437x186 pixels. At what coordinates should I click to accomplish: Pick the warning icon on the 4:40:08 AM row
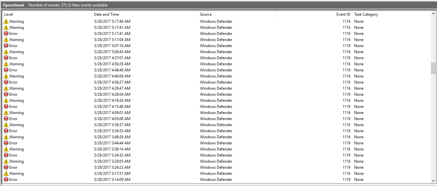[6, 76]
